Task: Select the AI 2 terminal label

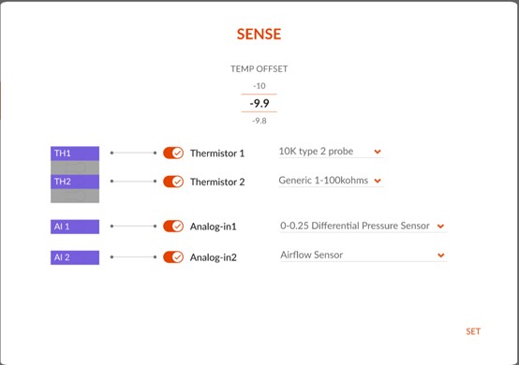Action: (75, 257)
